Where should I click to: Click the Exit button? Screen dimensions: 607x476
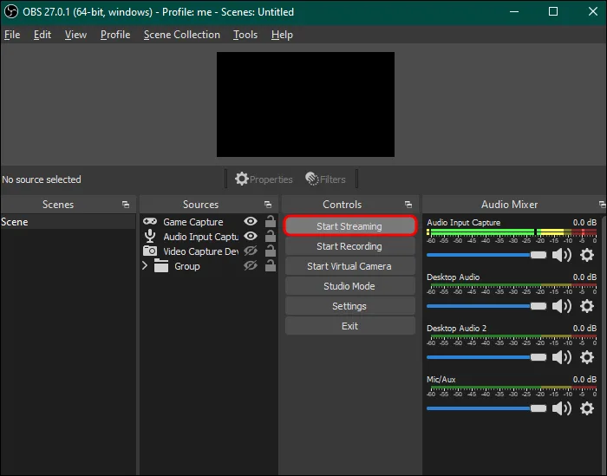point(349,326)
